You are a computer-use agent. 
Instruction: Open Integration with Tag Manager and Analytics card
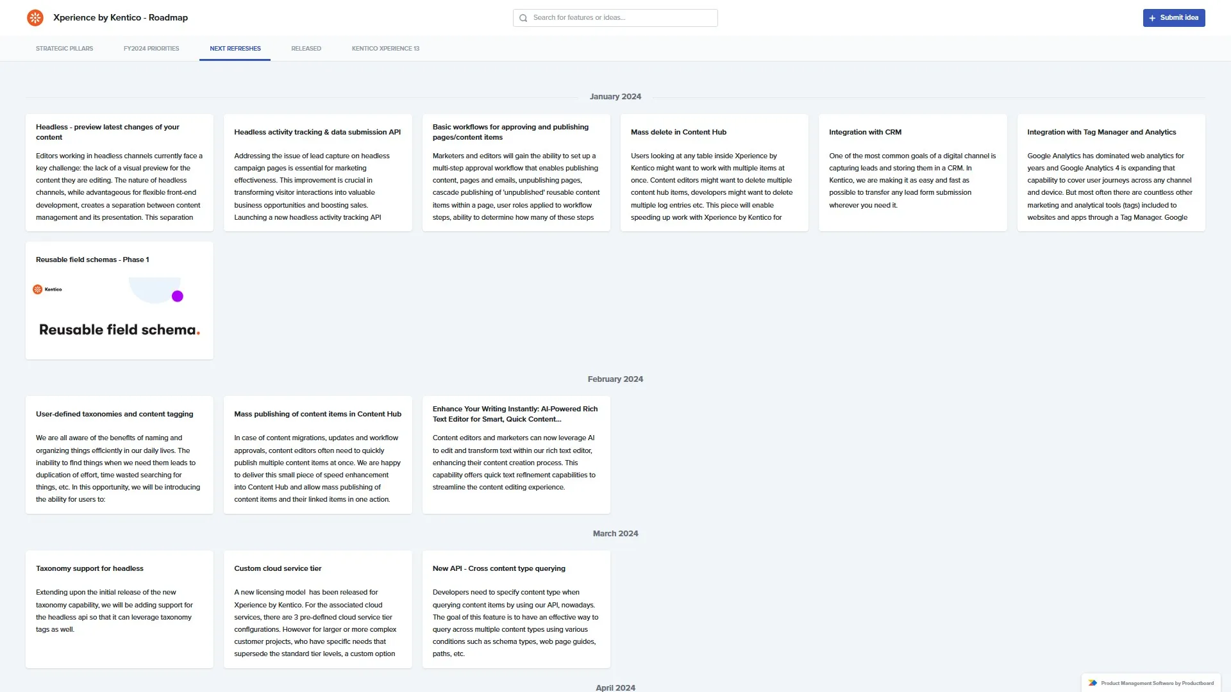1111,173
